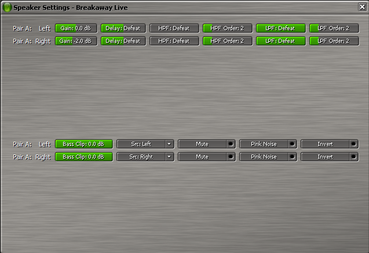Click the Breakaway app icon in title bar
The width and height of the screenshot is (369, 253).
tap(7, 7)
